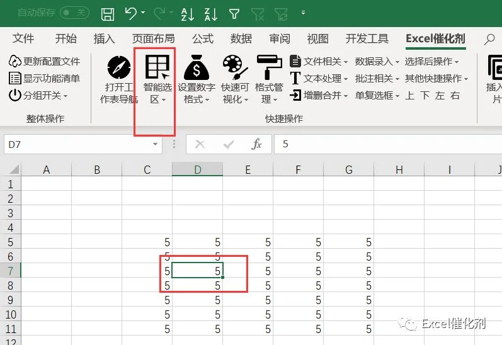Image resolution: width=502 pixels, height=345 pixels.
Task: Click the formula bar input showing 5
Action: 388,144
